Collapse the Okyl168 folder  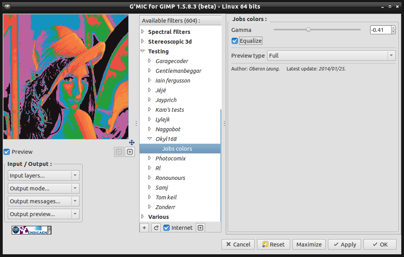pyautogui.click(x=149, y=138)
